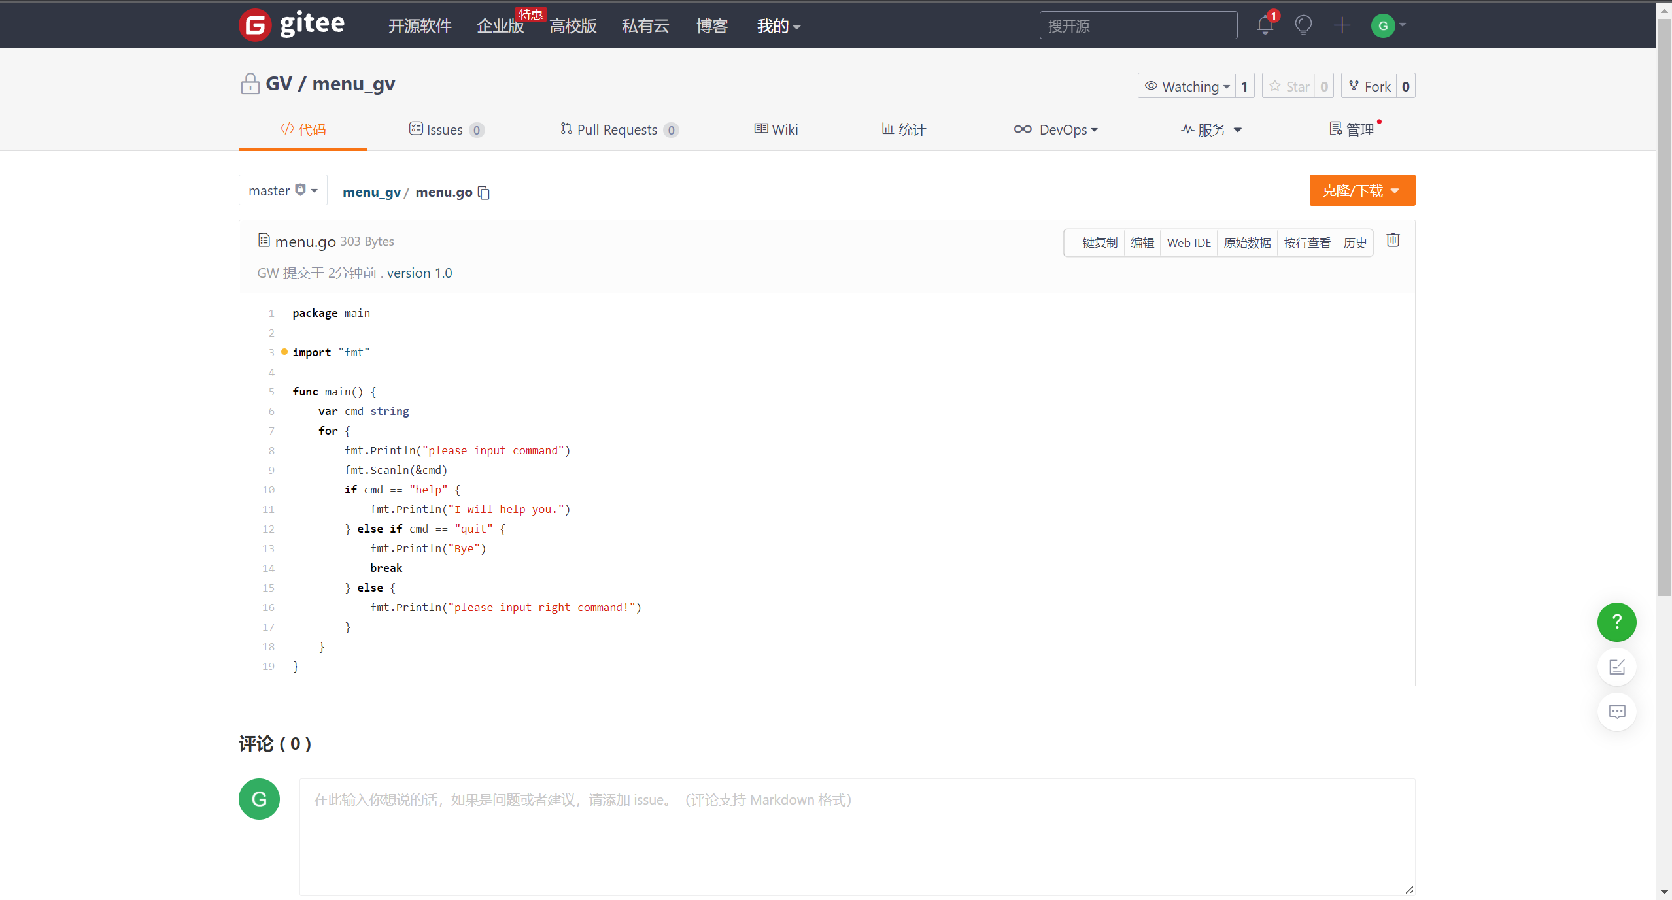Click the comment text box
Viewport: 1672px width, 900px height.
click(857, 837)
